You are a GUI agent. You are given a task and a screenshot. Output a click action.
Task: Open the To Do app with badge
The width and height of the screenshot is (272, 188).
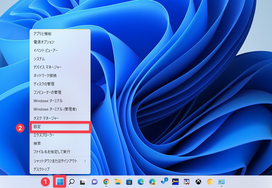coord(164,181)
